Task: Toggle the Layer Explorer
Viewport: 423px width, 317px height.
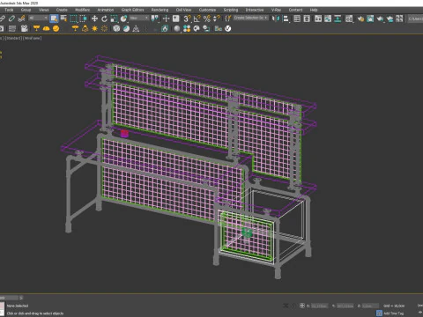Action: click(x=307, y=18)
